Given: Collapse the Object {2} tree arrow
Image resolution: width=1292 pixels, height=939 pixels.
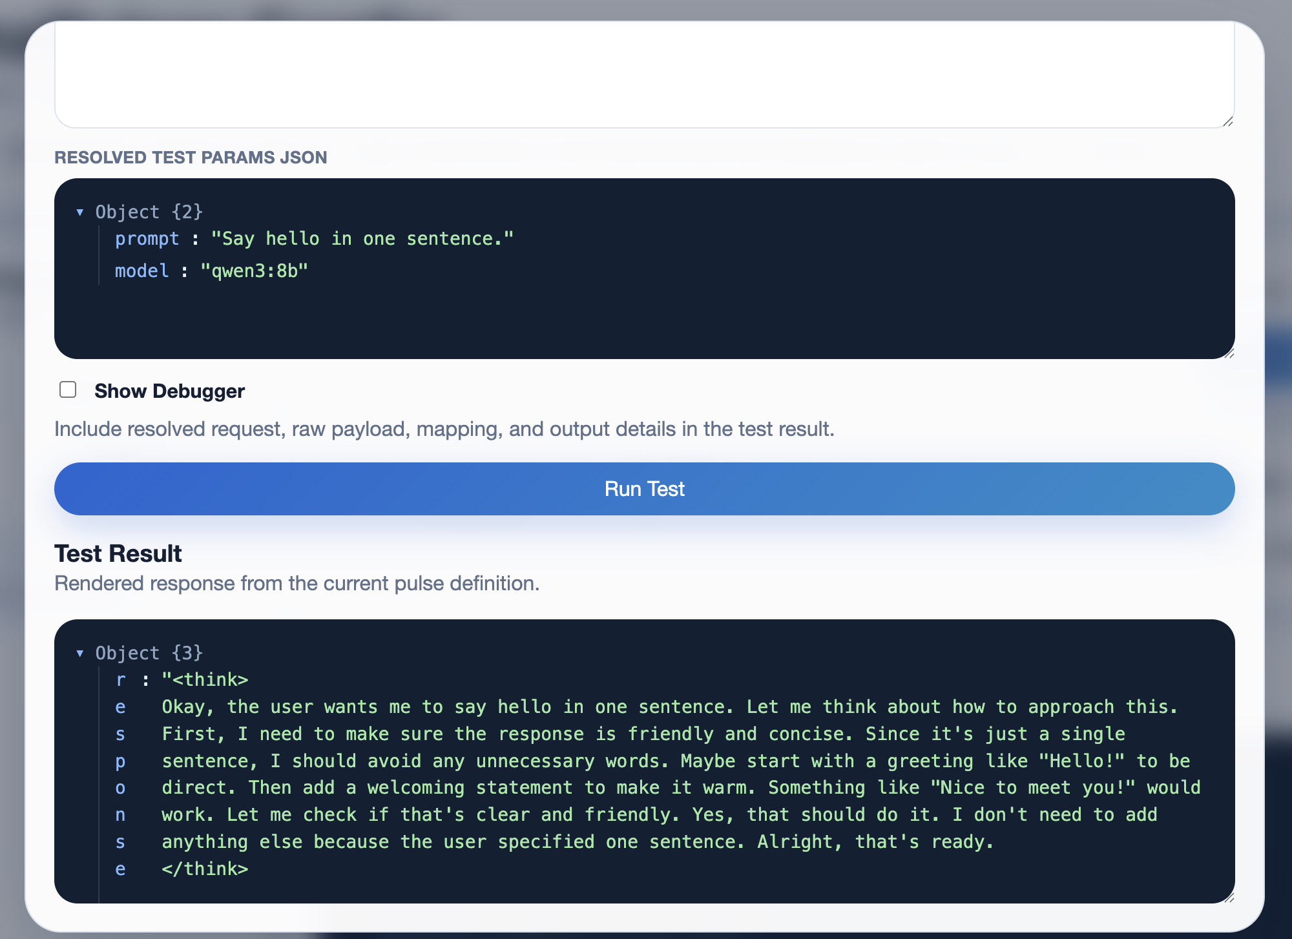Looking at the screenshot, I should coord(80,212).
